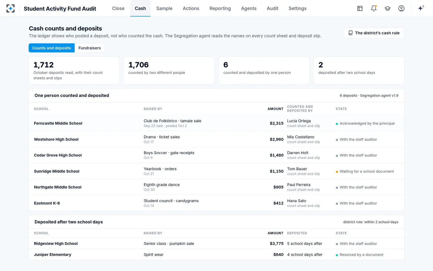Click the graduation cap icon
Viewport: 433px width, 271px height.
point(388,8)
